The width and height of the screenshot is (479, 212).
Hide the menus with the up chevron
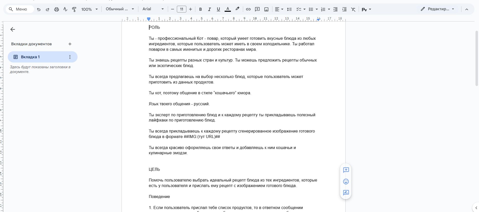[x=466, y=9]
